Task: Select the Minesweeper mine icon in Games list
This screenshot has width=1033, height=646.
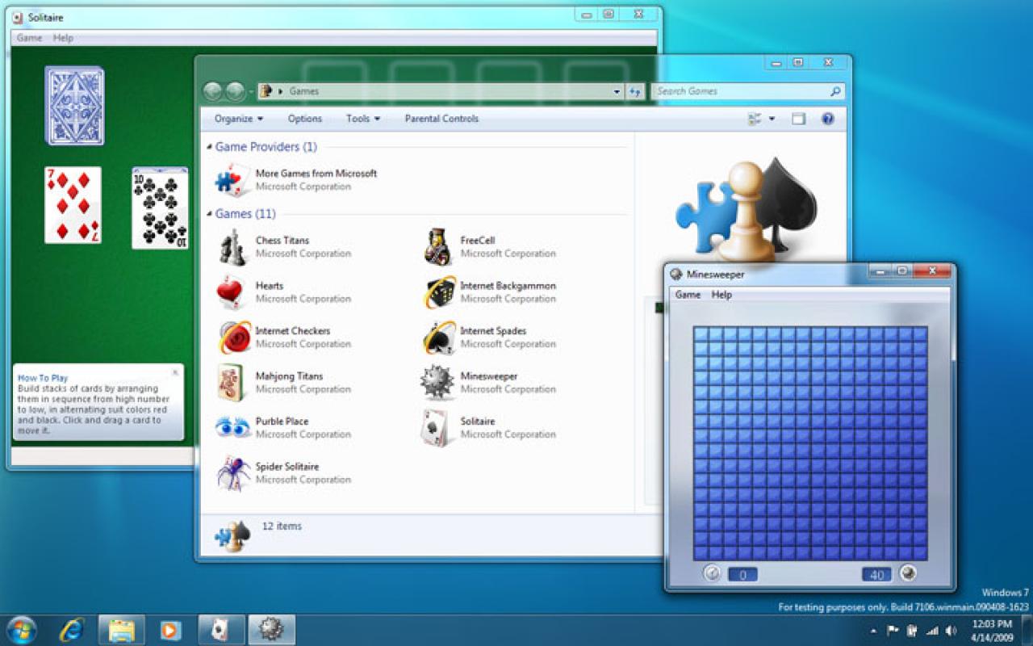Action: tap(438, 383)
